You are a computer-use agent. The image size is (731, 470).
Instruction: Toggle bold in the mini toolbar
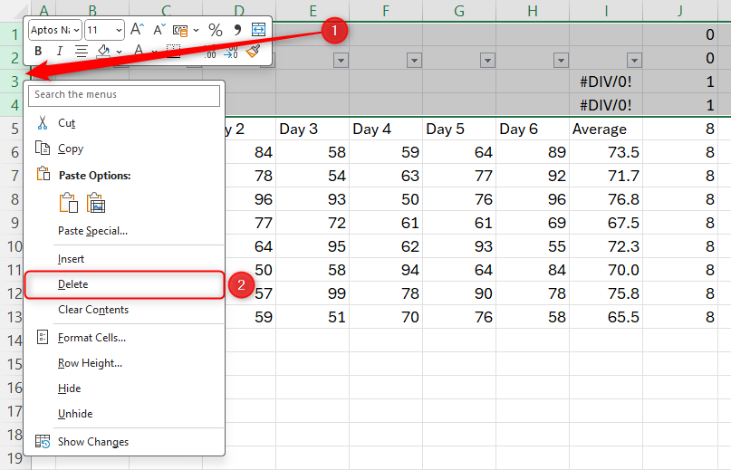pos(38,52)
